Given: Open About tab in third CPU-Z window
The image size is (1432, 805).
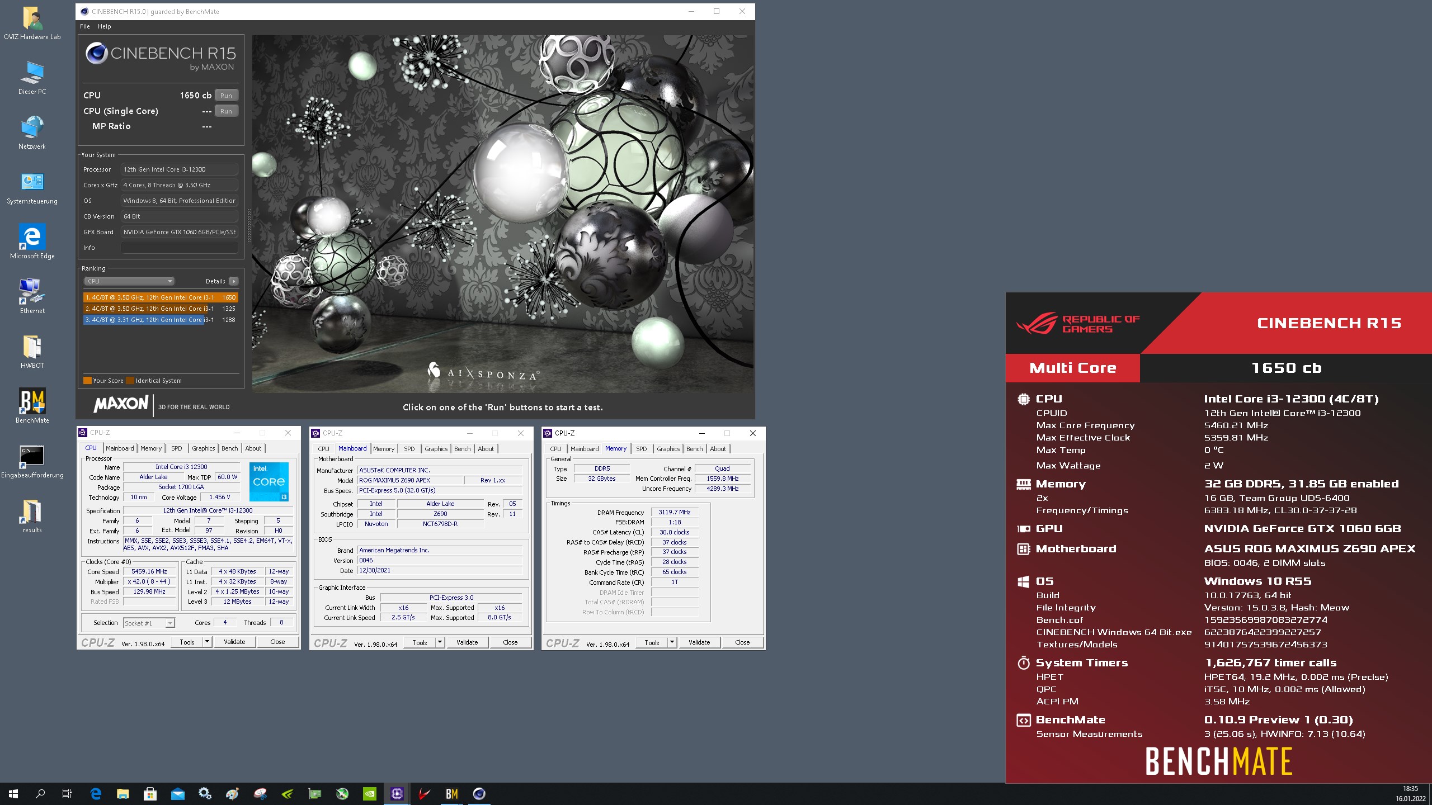Looking at the screenshot, I should tap(718, 449).
